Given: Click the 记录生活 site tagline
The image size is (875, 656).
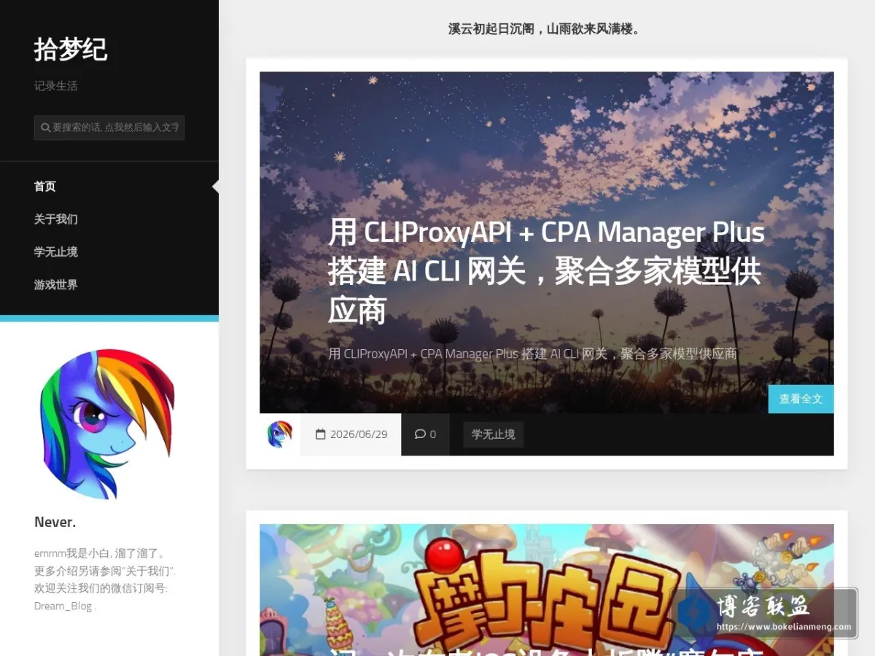Looking at the screenshot, I should pos(56,86).
